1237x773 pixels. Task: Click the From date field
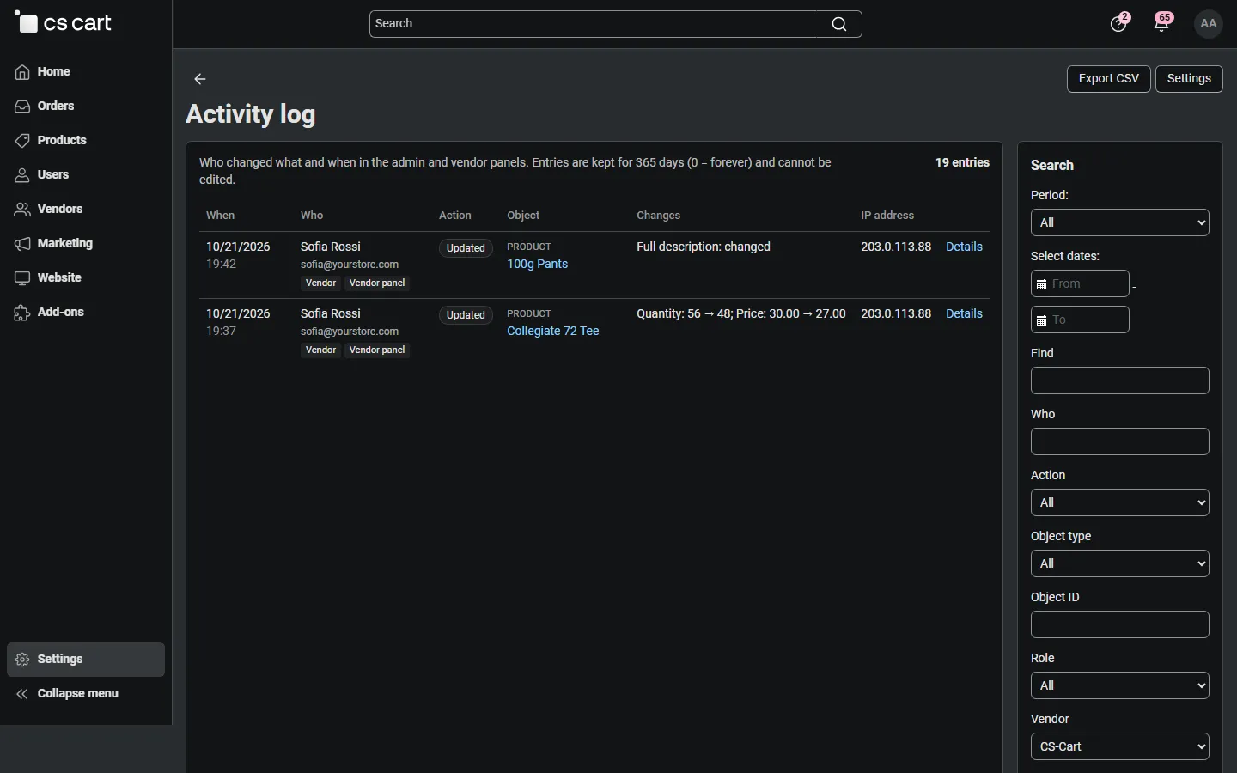[x=1081, y=283]
